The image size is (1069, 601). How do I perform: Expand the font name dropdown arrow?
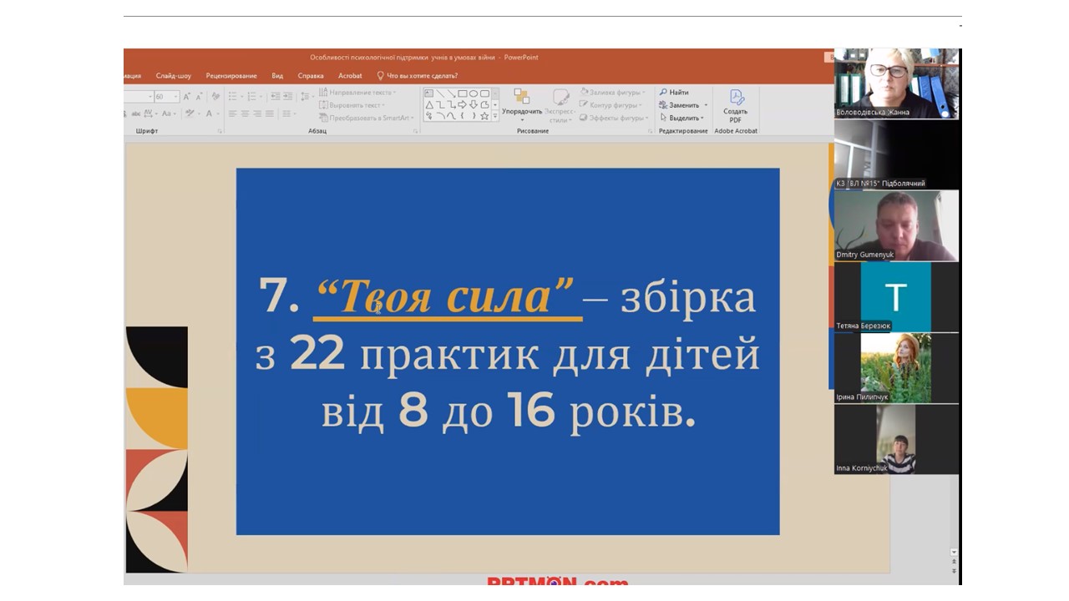click(150, 97)
